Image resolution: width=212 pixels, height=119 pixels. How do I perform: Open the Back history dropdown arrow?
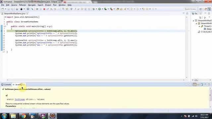(x=150, y=9)
